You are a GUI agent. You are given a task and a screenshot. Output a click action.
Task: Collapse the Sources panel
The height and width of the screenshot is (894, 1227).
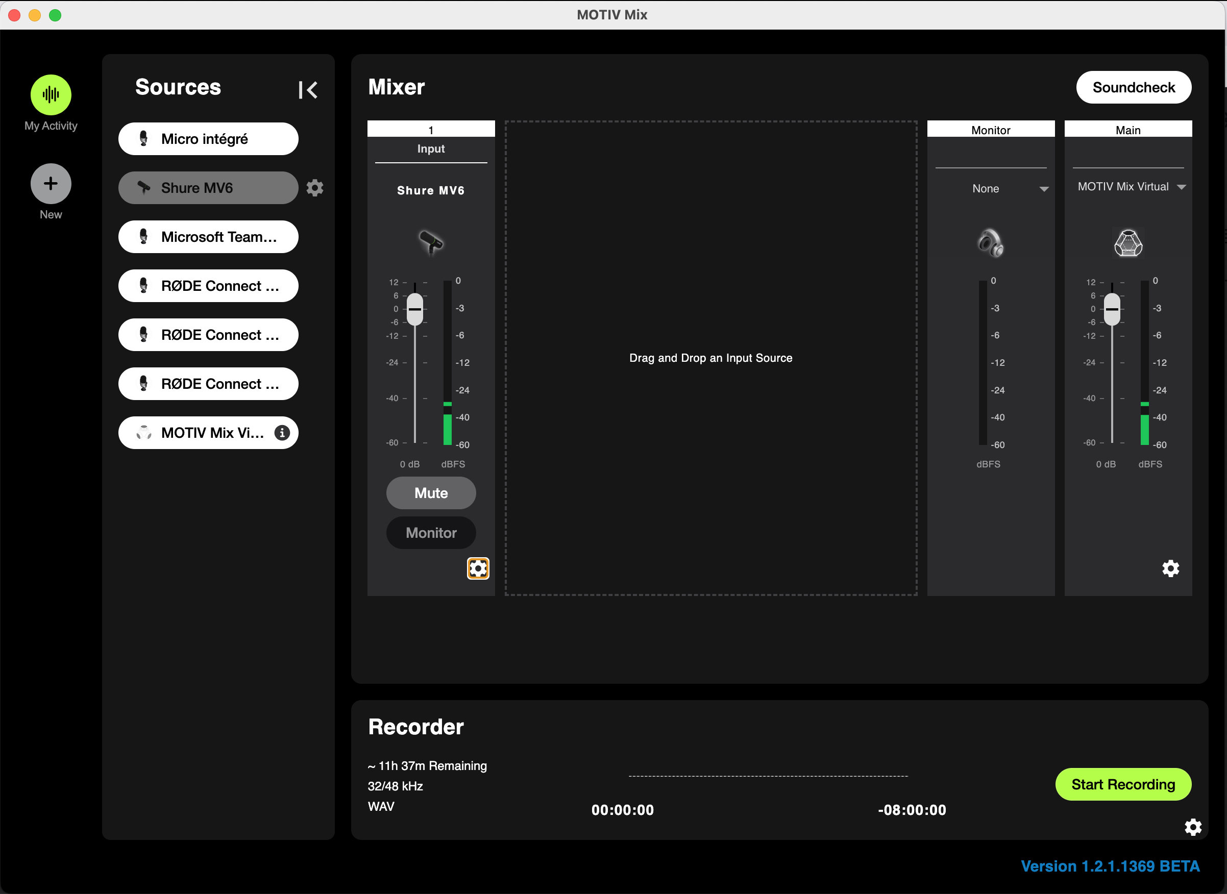307,90
